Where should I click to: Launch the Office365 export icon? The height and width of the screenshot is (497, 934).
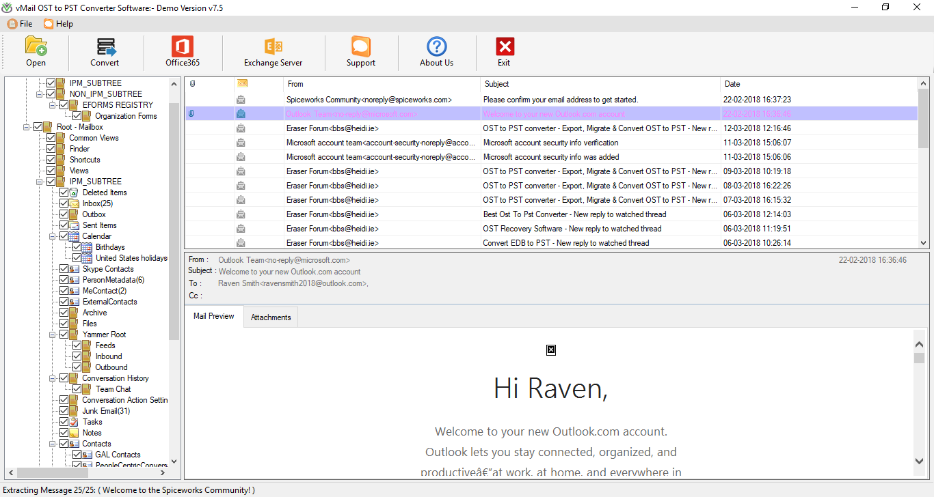coord(183,46)
